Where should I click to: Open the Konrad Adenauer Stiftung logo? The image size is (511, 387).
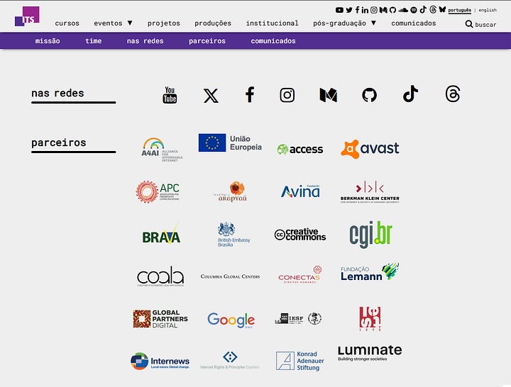(x=300, y=361)
